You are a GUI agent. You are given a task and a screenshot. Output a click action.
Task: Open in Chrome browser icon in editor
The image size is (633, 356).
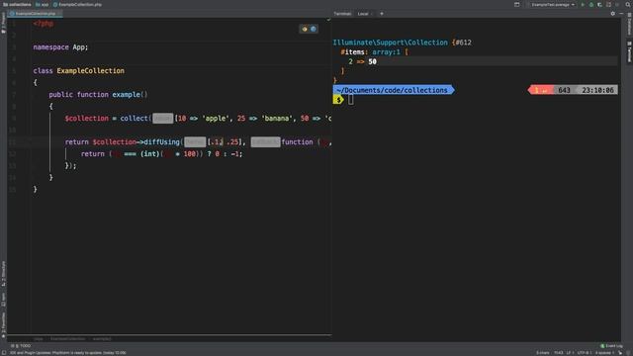(x=305, y=29)
